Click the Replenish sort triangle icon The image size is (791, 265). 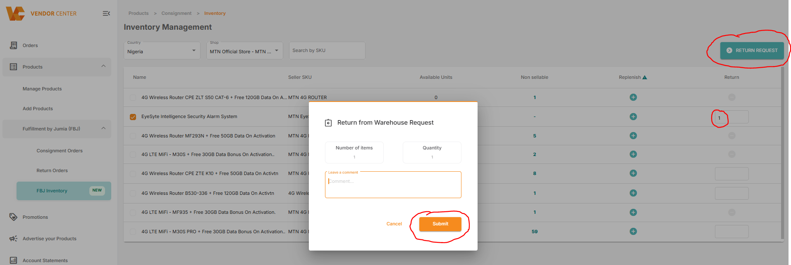click(x=645, y=77)
